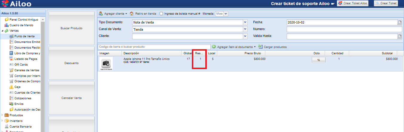Image resolution: width=404 pixels, height=132 pixels.
Task: Click the Subtotal column header
Action: coord(373,53)
